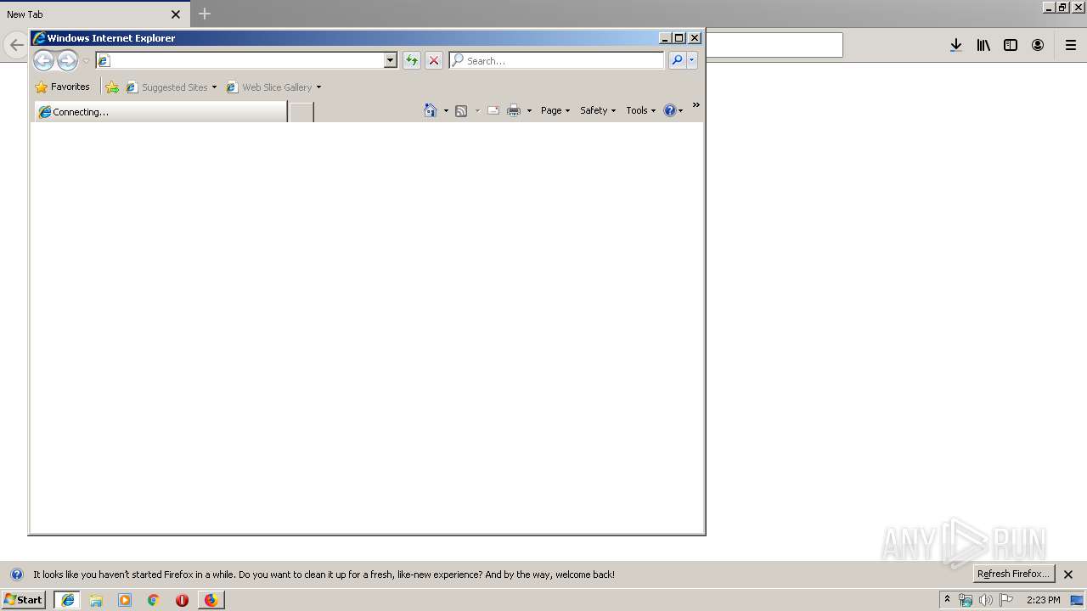Image resolution: width=1087 pixels, height=611 pixels.
Task: Open the Firefox hamburger menu
Action: click(x=1071, y=45)
